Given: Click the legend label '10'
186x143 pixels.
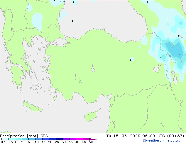Looking at the screenshot, I should coord(37,142).
